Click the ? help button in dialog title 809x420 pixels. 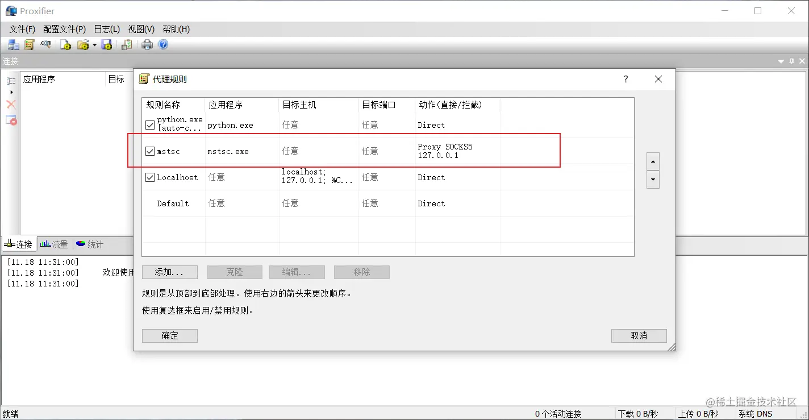626,79
